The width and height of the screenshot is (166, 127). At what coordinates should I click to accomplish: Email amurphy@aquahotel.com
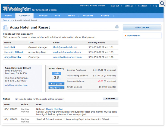click(67, 57)
